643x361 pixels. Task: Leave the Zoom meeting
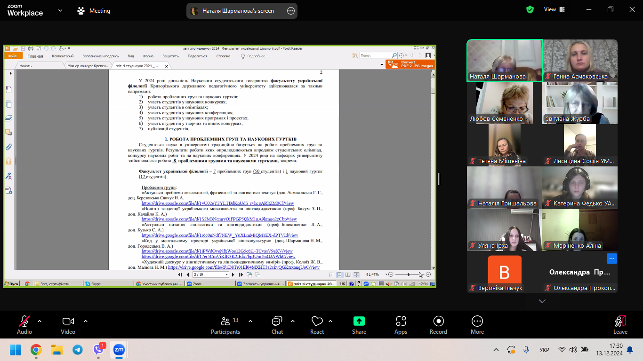point(620,325)
